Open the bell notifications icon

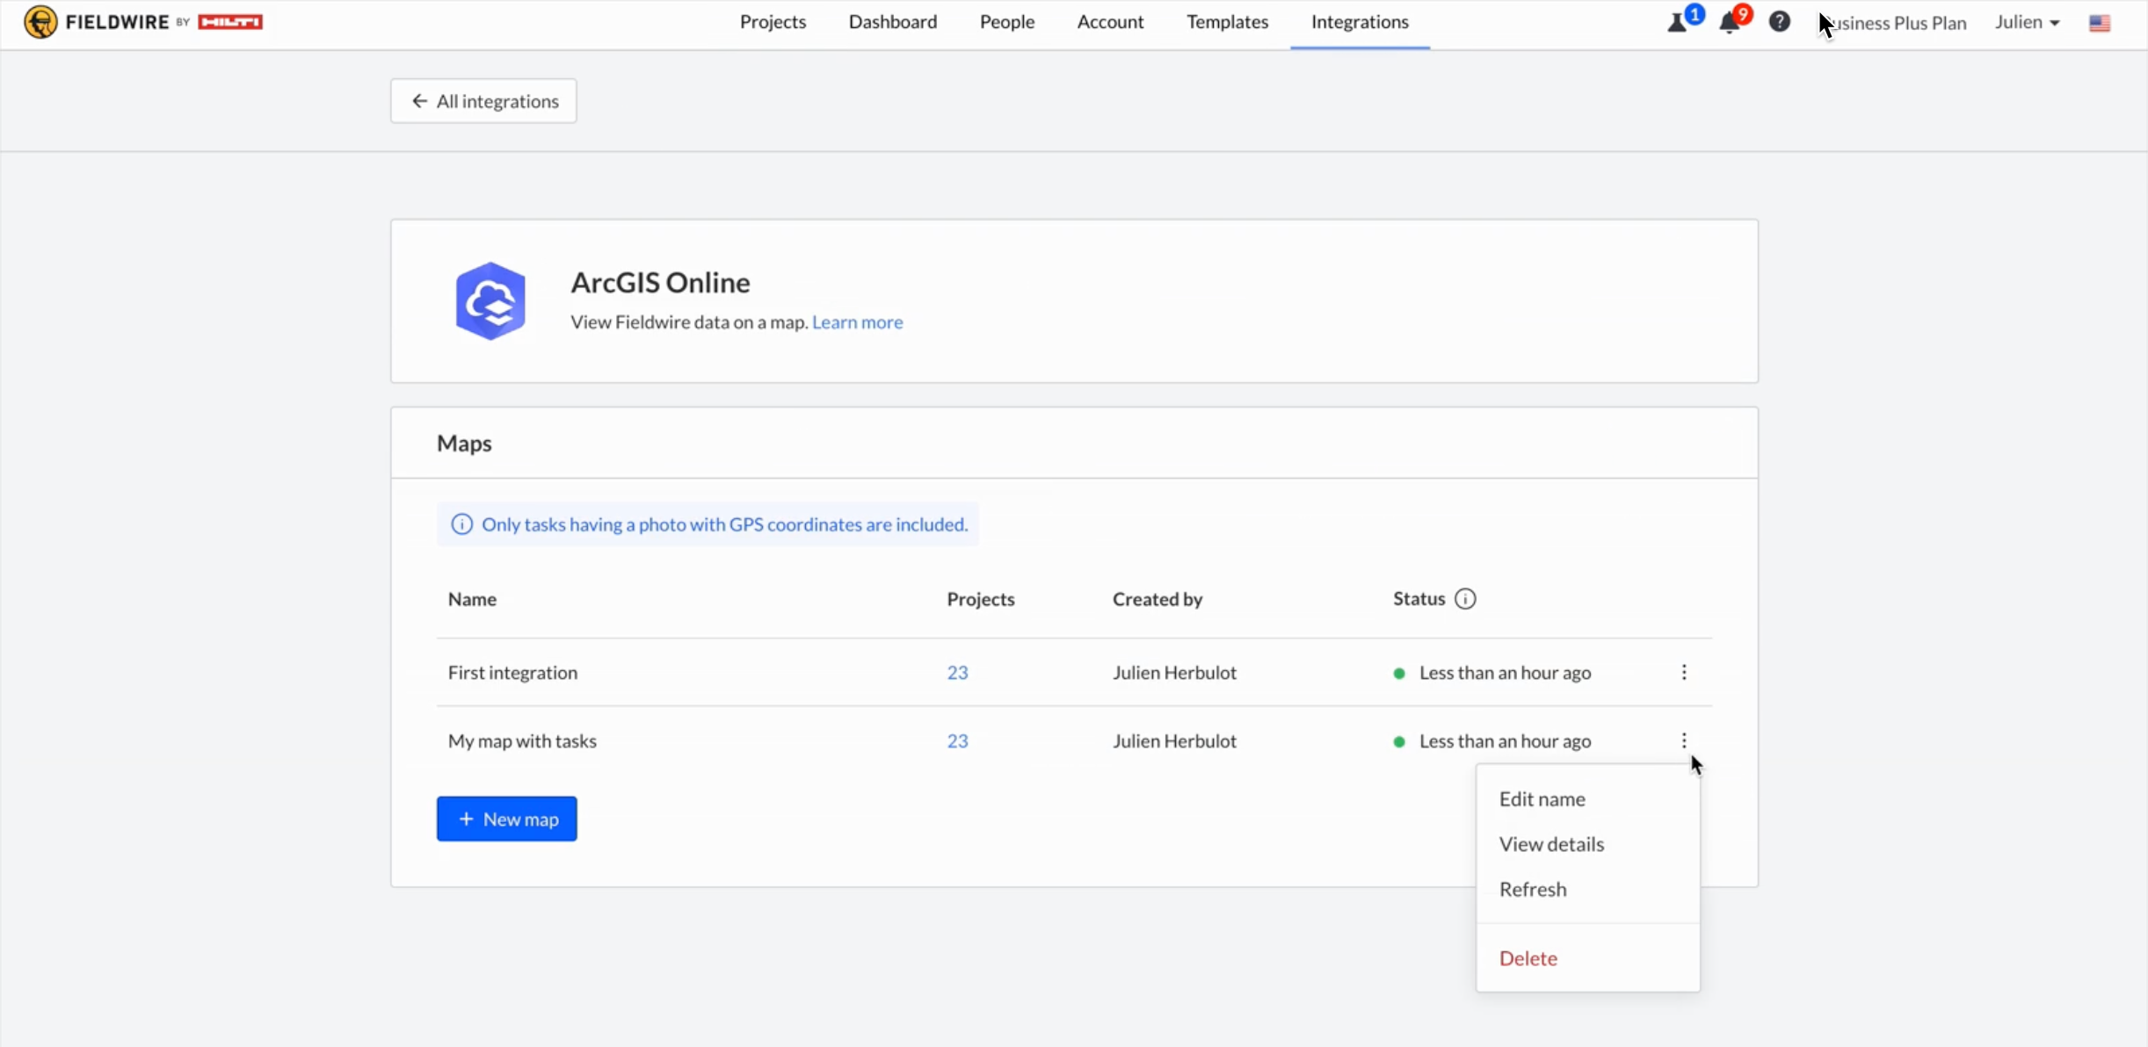[x=1729, y=23]
